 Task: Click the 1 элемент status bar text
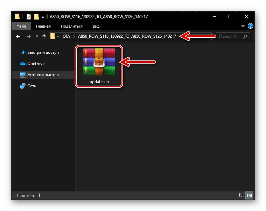point(26,196)
